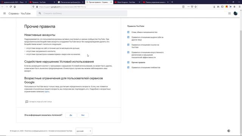Click the address bar URL field
Viewport: 242px width, 136px height.
point(108,7)
